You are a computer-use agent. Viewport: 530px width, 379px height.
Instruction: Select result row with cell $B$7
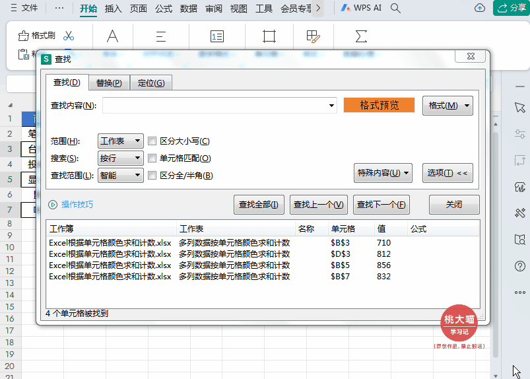coord(263,276)
